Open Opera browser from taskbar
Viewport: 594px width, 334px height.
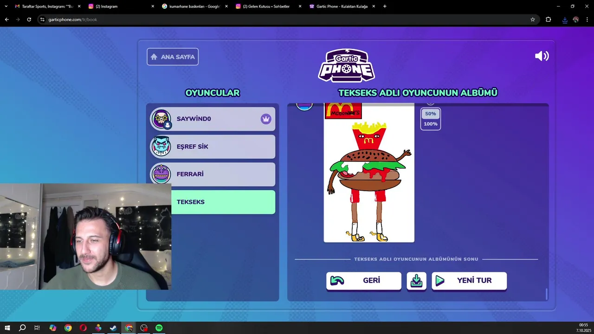(x=83, y=328)
